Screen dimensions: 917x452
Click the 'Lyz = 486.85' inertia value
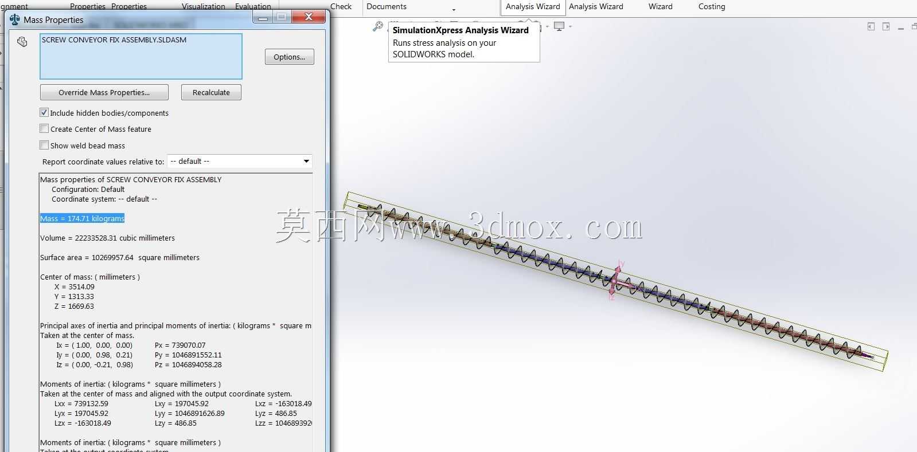point(276,413)
